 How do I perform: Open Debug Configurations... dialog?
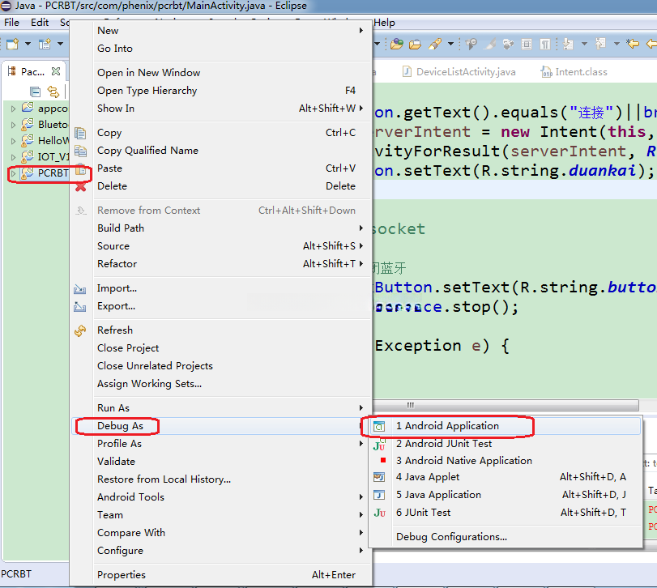(451, 537)
